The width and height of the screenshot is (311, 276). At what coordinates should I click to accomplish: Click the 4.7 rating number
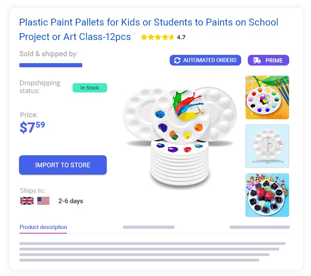(x=181, y=37)
